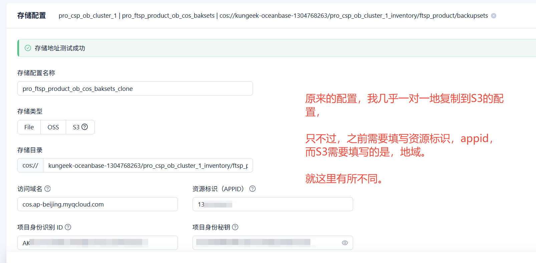Viewport: 536px width, 263px height.
Task: Click the S3 help question mark icon
Action: [85, 127]
